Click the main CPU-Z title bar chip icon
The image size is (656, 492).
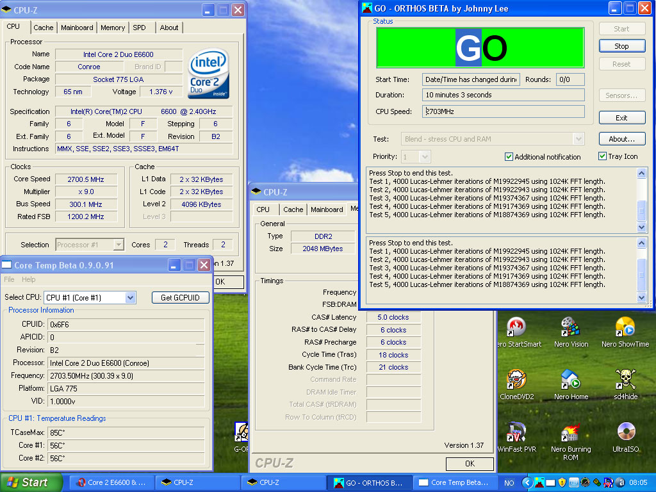tap(6, 10)
